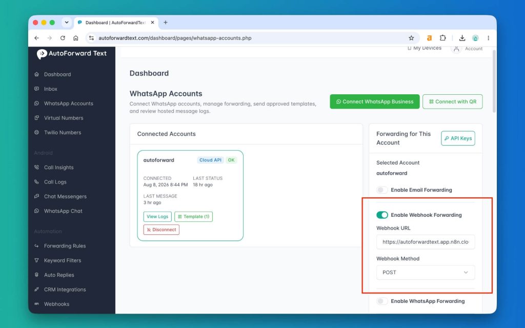The width and height of the screenshot is (525, 328).
Task: Bookmark this page with the star icon
Action: coord(411,38)
